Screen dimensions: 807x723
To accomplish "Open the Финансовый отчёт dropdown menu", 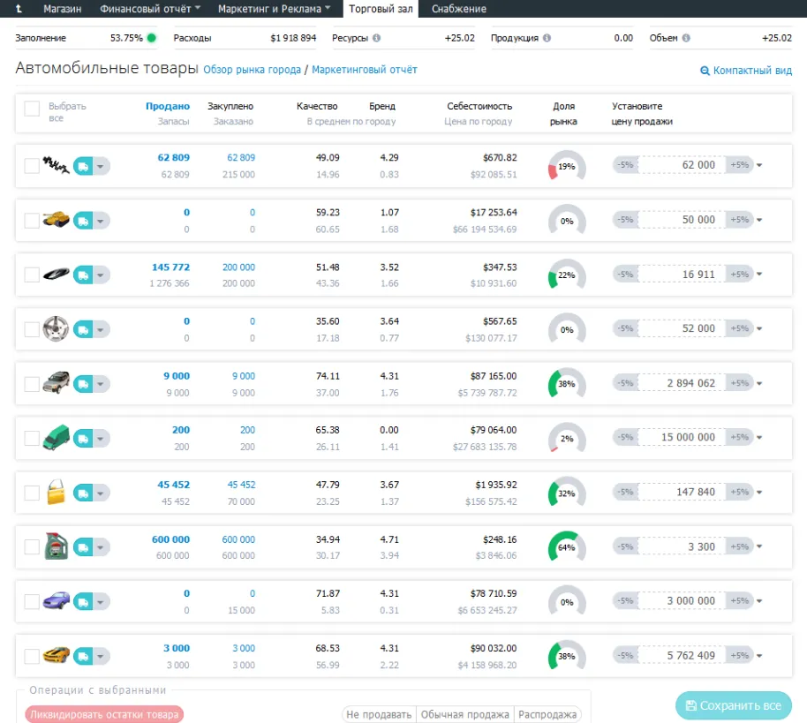I will tap(150, 9).
